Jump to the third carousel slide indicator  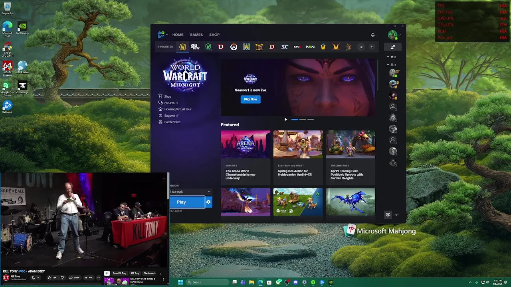click(311, 119)
